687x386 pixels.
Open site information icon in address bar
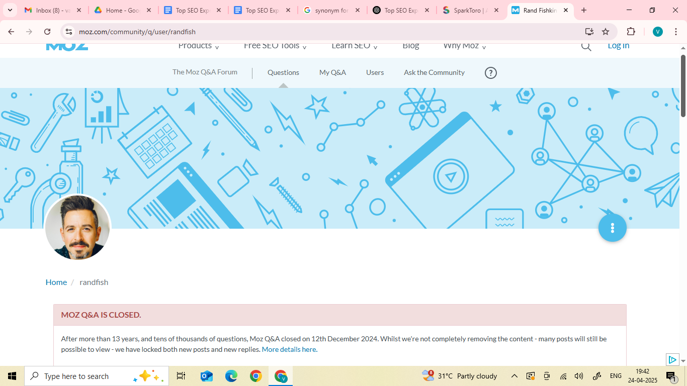click(x=69, y=32)
